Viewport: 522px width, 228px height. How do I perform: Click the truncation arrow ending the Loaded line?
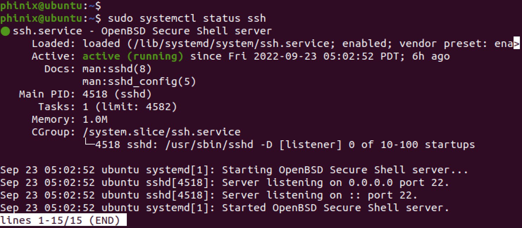(x=517, y=44)
